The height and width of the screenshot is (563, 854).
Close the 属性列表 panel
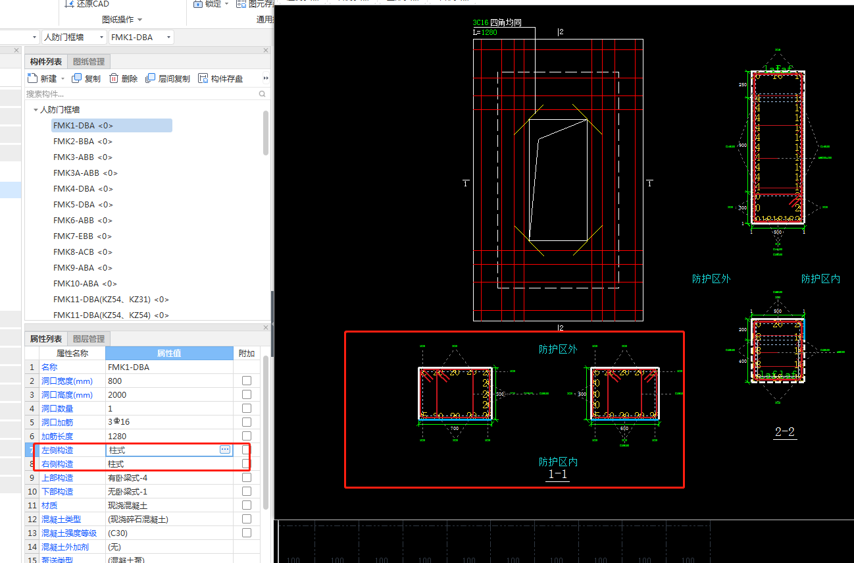pos(266,327)
